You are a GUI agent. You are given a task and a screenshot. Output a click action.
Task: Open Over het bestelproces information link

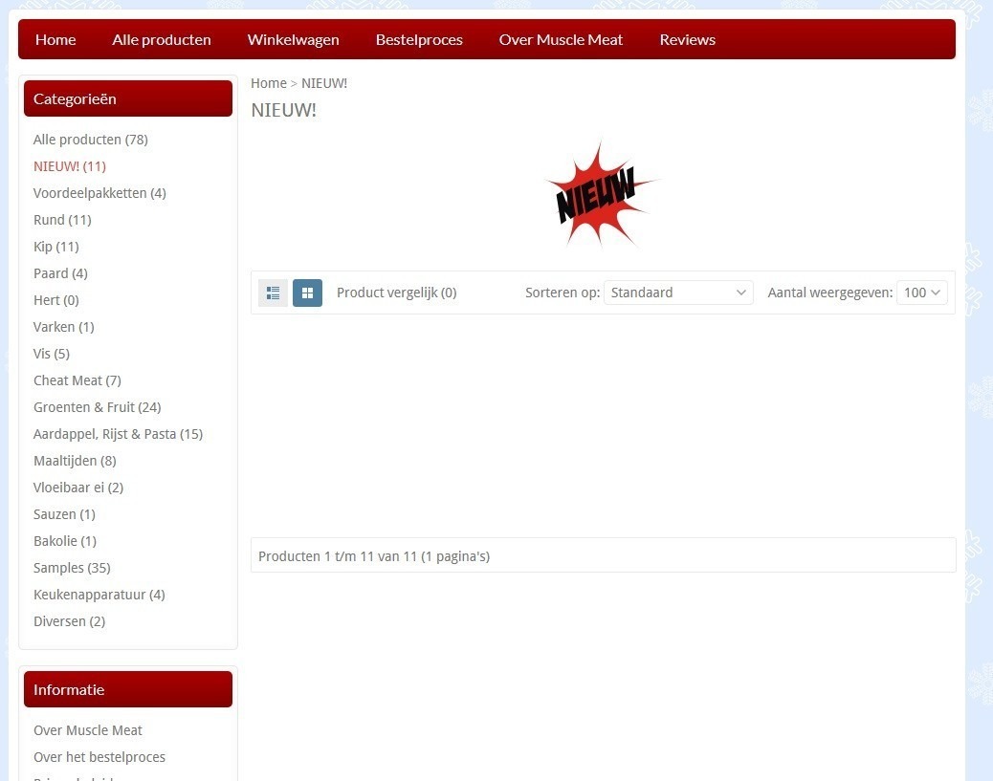(99, 757)
